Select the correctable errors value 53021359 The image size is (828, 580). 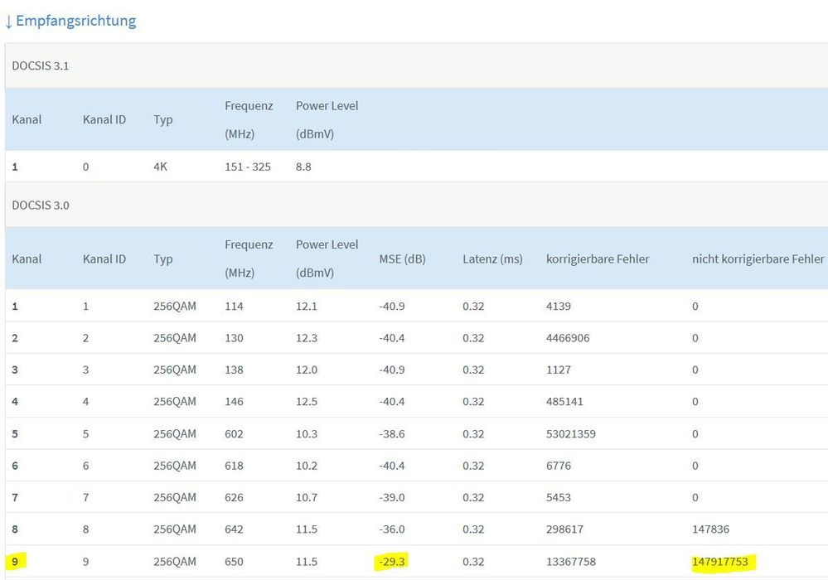coord(571,433)
